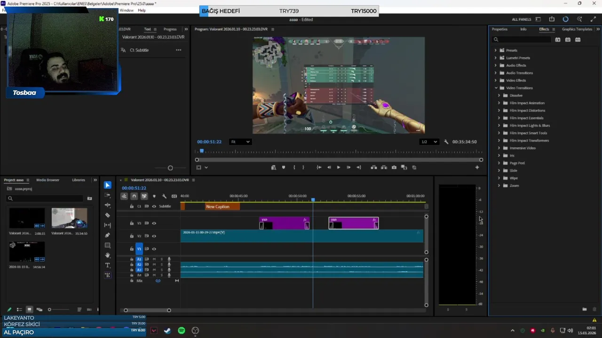Select the Razor tool
602x338 pixels.
click(x=108, y=215)
